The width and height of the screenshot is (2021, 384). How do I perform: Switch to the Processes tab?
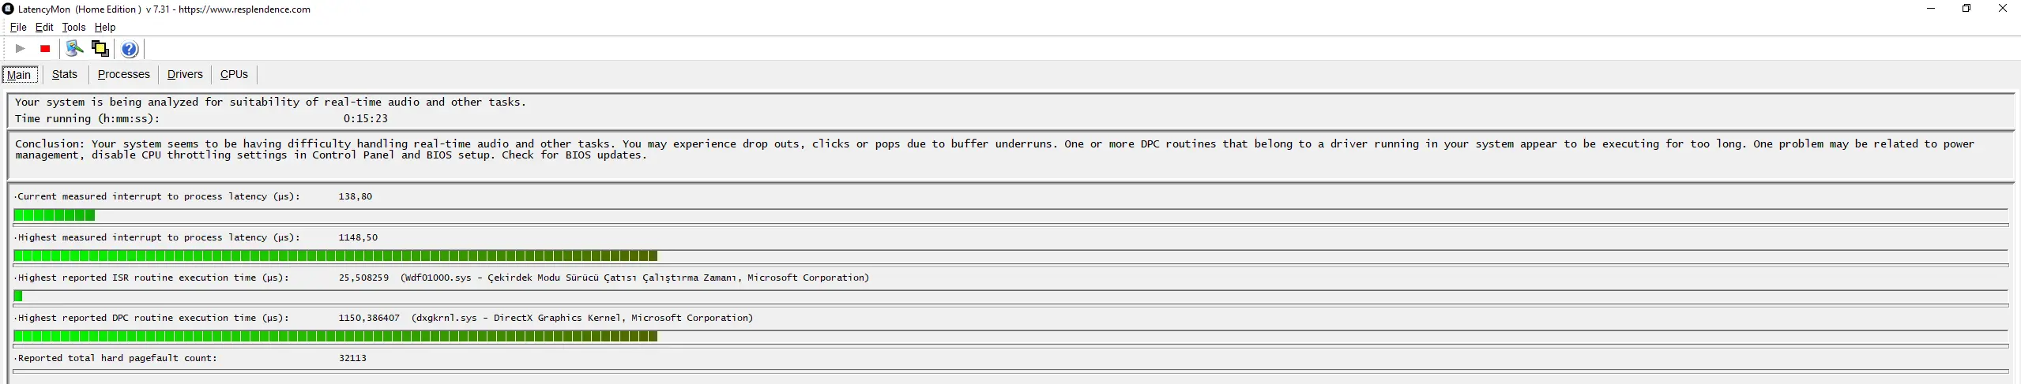(123, 74)
